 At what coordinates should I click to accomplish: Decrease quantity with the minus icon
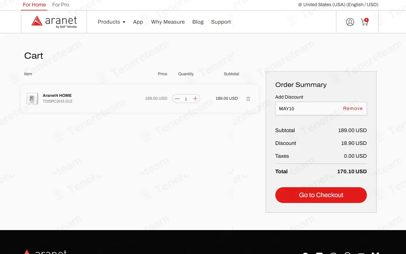tap(177, 99)
